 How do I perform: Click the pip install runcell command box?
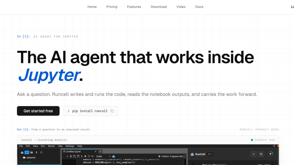coord(91,111)
